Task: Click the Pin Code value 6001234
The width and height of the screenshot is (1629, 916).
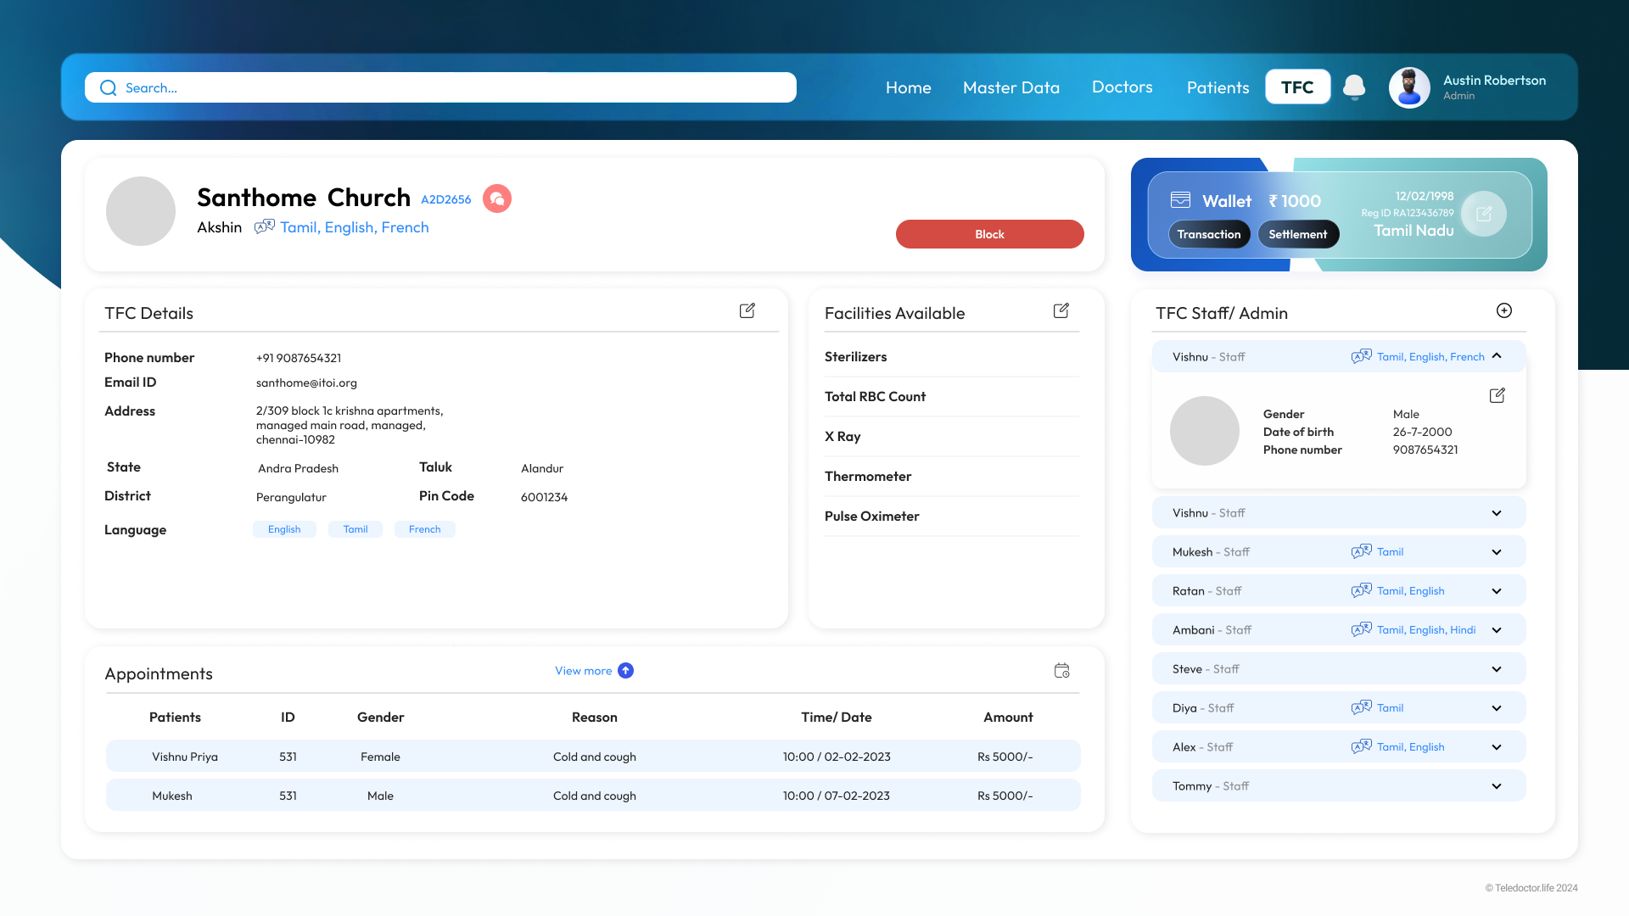Action: (x=544, y=497)
